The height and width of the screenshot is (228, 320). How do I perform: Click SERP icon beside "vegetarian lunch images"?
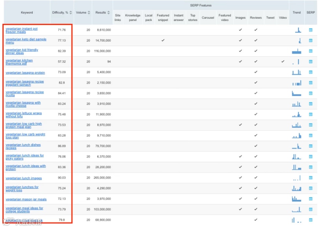311,178
